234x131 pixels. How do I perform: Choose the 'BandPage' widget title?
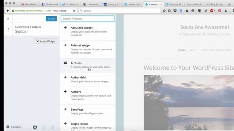[x=77, y=110]
